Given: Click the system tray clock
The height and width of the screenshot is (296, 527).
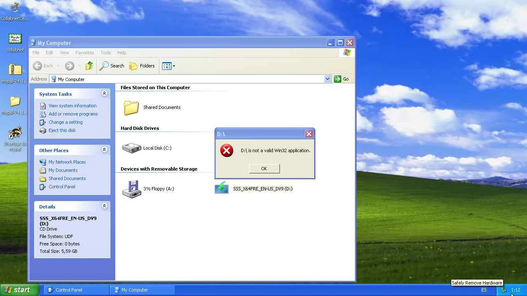Looking at the screenshot, I should click(x=515, y=290).
